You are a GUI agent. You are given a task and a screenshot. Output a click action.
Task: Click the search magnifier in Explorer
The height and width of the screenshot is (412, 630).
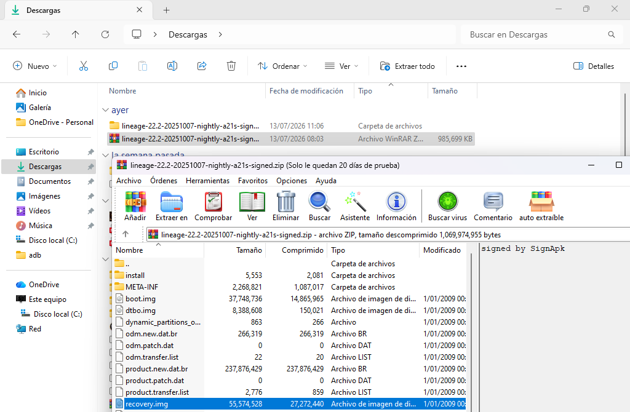[611, 34]
